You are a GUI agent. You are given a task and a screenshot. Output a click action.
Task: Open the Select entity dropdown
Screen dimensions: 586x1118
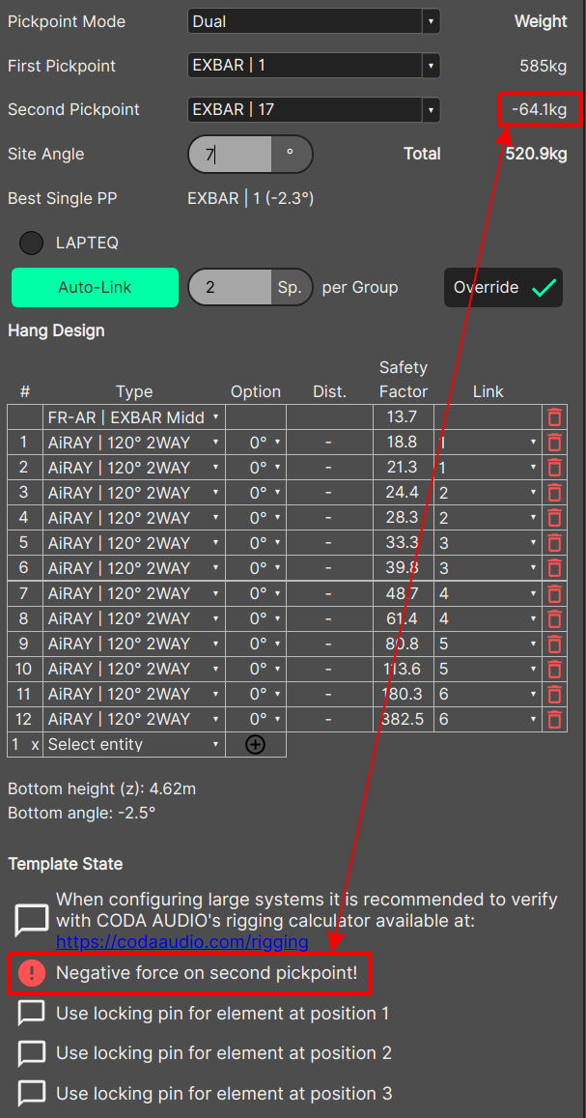(133, 745)
